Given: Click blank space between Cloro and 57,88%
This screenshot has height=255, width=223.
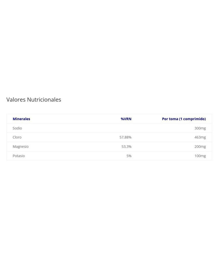Looking at the screenshot, I should [x=70, y=137].
